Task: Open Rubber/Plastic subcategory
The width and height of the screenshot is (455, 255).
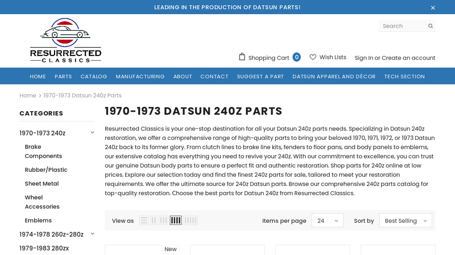Action: (46, 169)
